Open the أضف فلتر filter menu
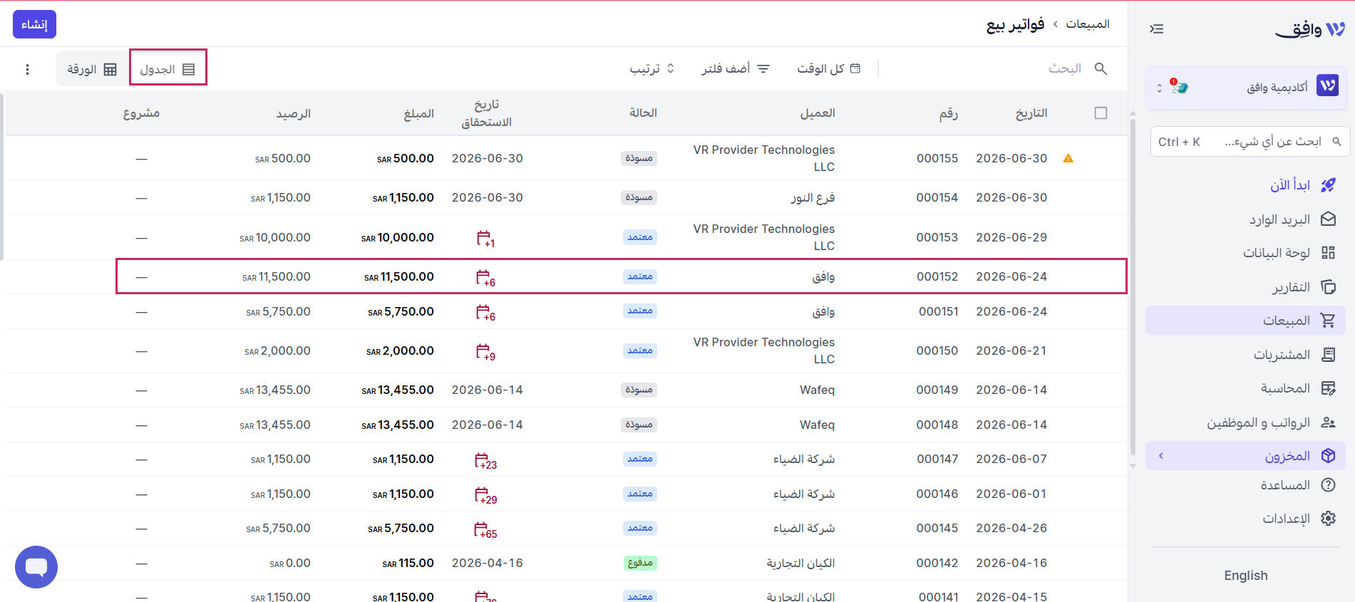1355x602 pixels. point(736,68)
